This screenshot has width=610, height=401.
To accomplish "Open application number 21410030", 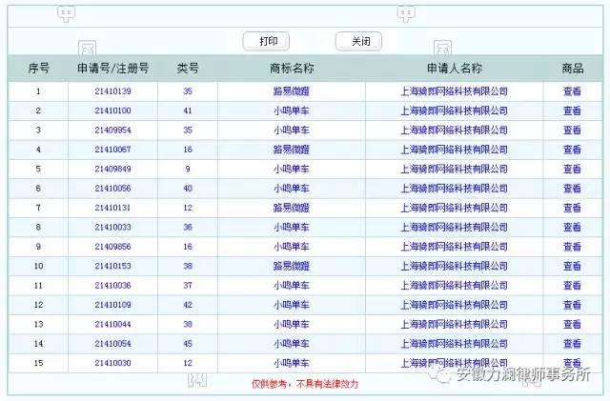I will tap(112, 363).
